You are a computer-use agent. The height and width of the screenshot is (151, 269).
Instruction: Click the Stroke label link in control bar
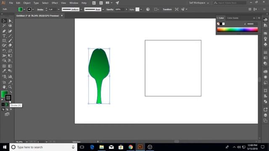click(x=40, y=10)
